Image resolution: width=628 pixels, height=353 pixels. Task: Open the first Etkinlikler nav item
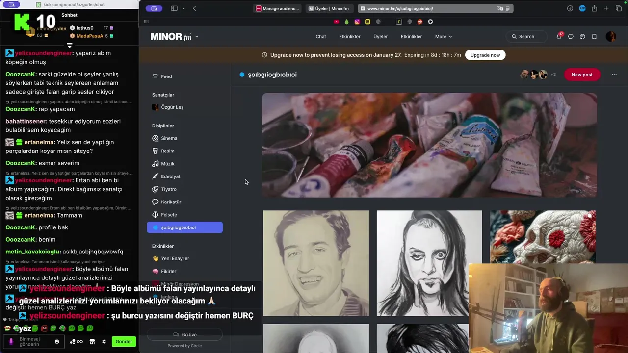point(350,37)
